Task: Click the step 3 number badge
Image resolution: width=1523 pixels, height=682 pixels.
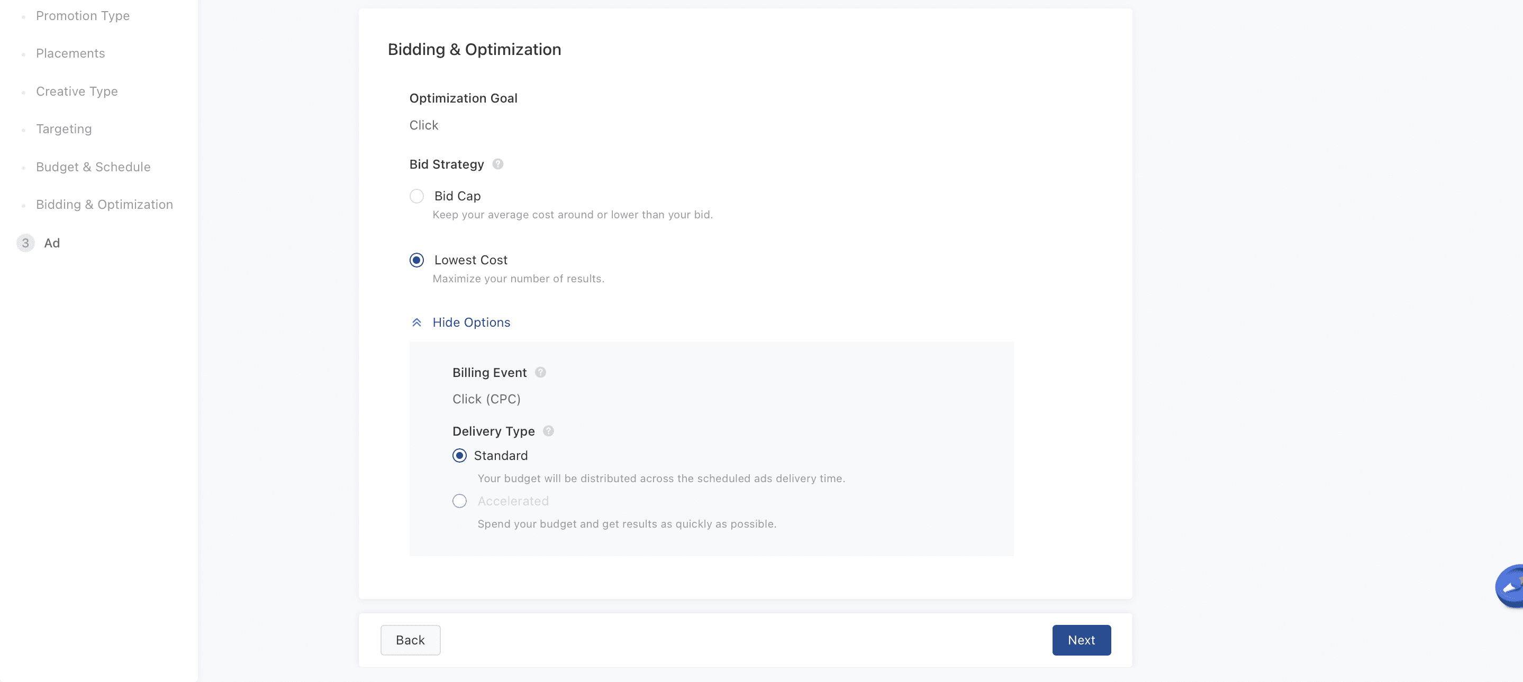Action: (25, 243)
